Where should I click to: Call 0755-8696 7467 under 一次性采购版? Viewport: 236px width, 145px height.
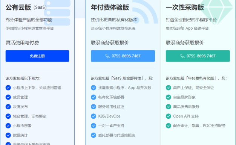click(198, 56)
